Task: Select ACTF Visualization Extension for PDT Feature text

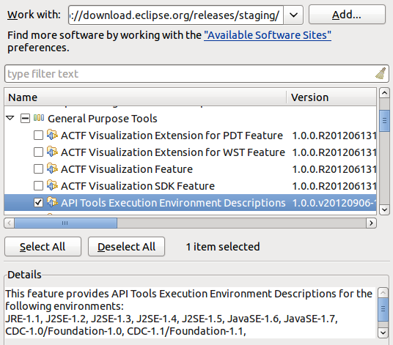Action: pyautogui.click(x=172, y=136)
